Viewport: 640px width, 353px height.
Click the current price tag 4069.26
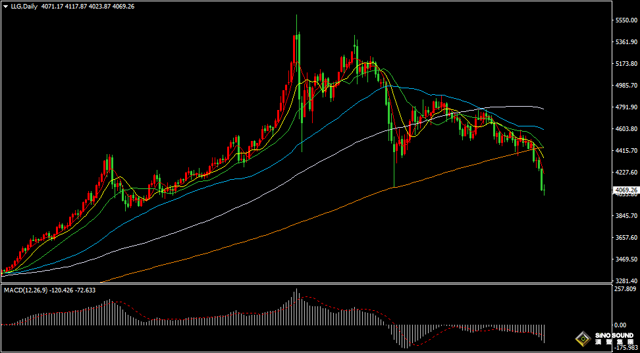(626, 190)
